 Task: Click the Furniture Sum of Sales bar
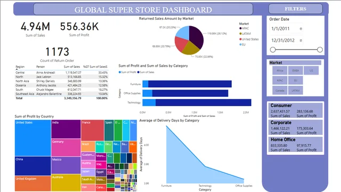point(190,84)
